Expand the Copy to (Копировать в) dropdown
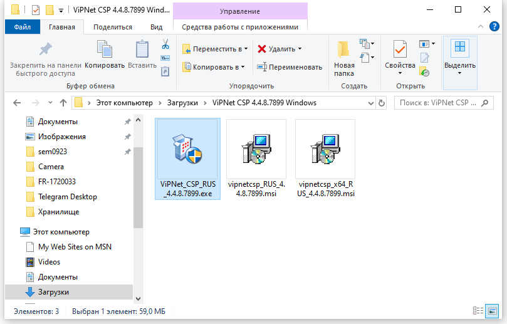 (x=243, y=67)
